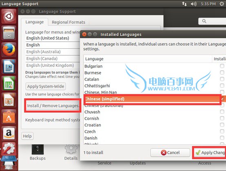Open the 5:35 PM clock indicator

(x=208, y=4)
